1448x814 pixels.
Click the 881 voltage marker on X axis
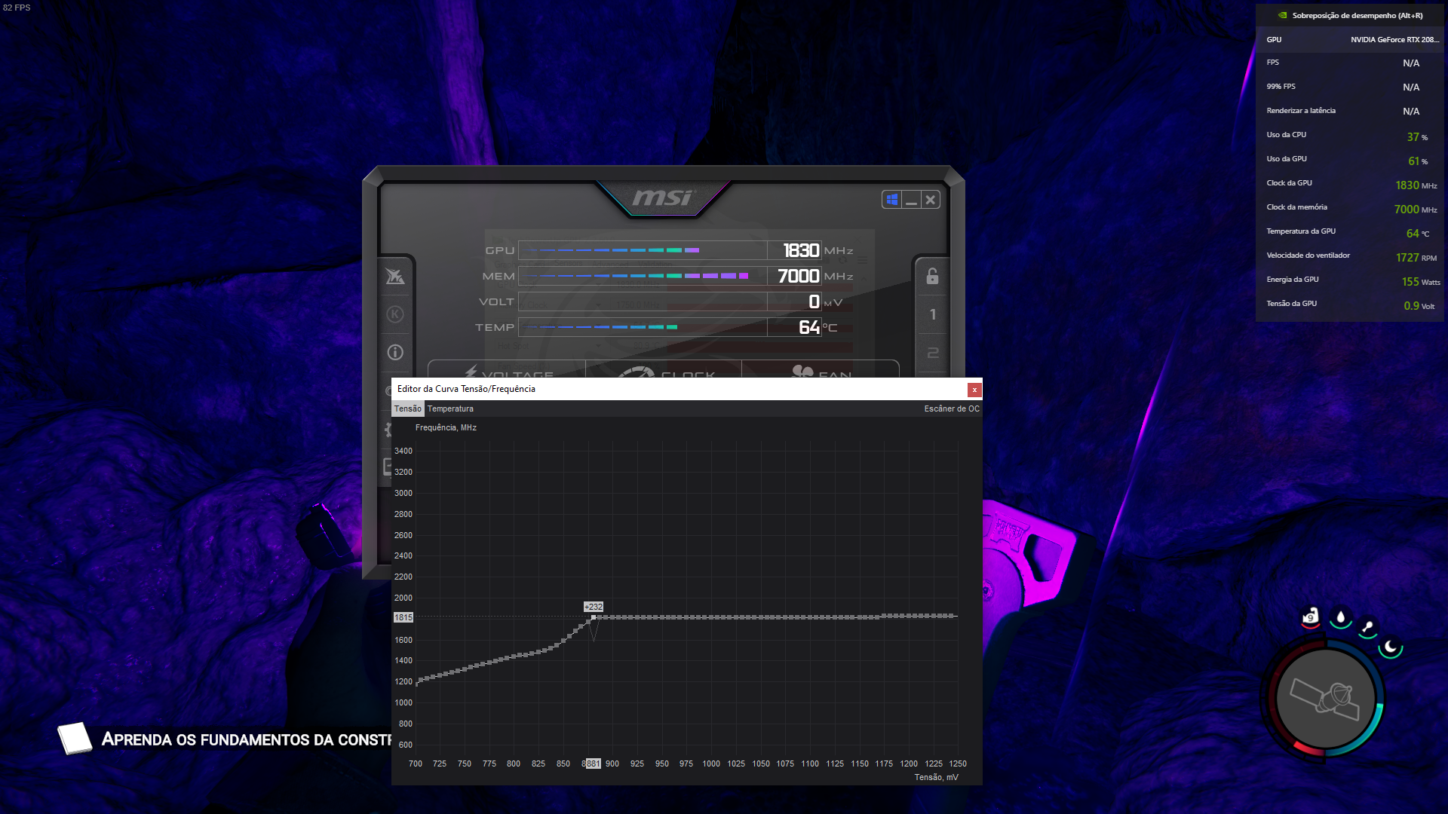594,764
